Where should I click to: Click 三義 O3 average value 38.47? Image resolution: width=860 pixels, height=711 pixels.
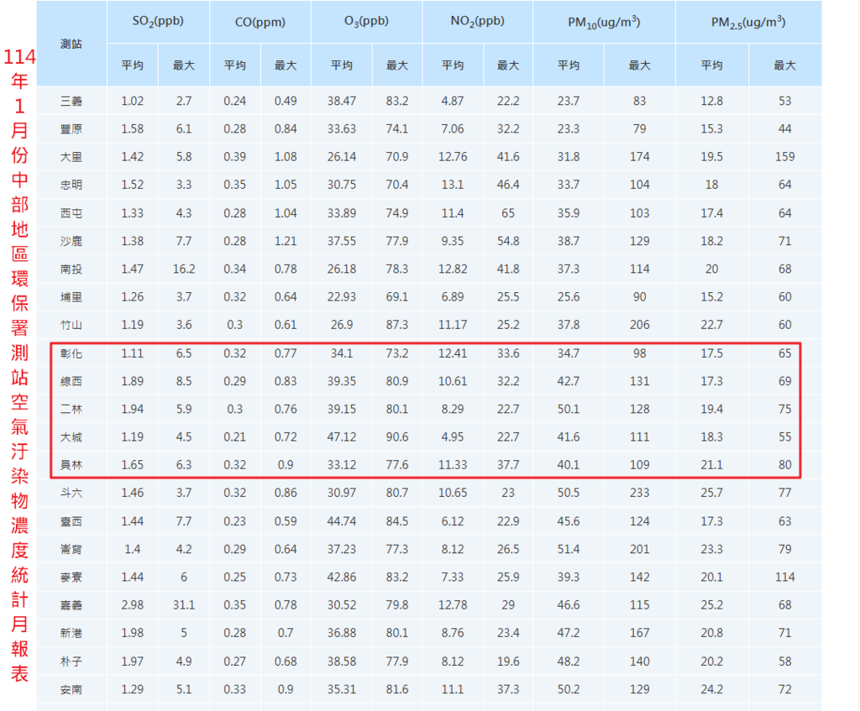pos(342,101)
